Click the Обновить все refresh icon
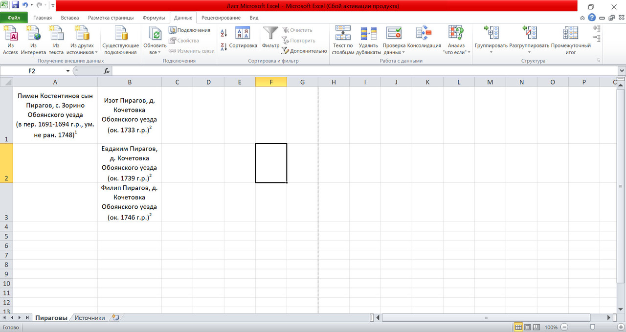This screenshot has width=626, height=332. click(x=155, y=34)
